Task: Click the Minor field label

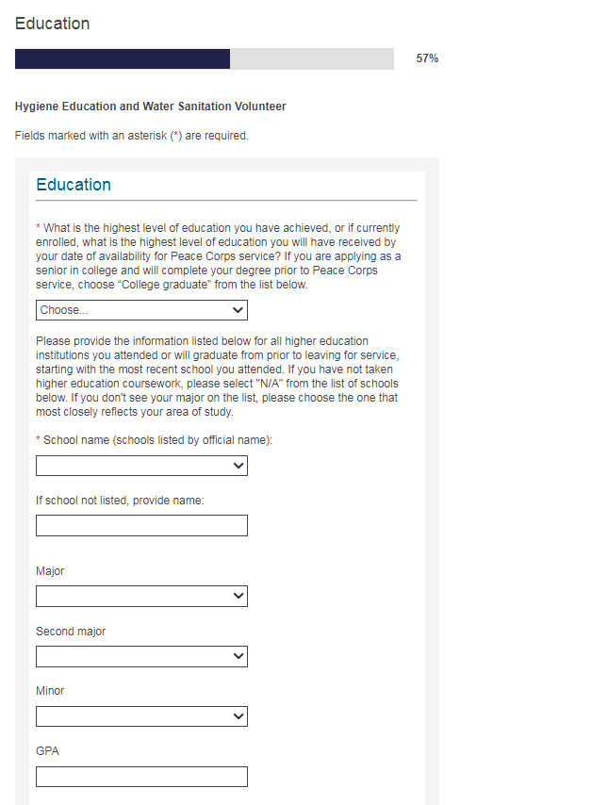Action: tap(50, 691)
